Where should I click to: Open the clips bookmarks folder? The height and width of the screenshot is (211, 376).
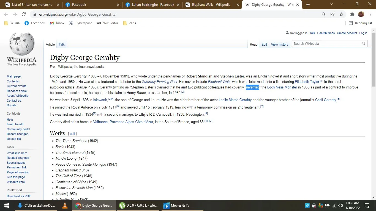click(x=129, y=23)
